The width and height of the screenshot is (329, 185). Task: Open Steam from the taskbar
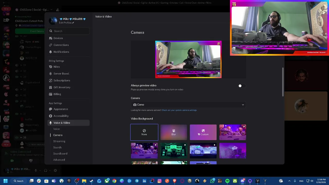coord(92,181)
